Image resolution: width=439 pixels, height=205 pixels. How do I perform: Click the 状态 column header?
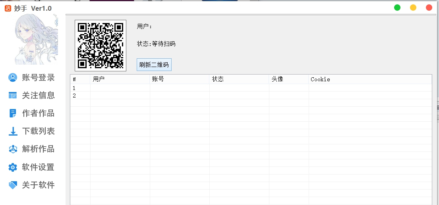tap(239, 79)
